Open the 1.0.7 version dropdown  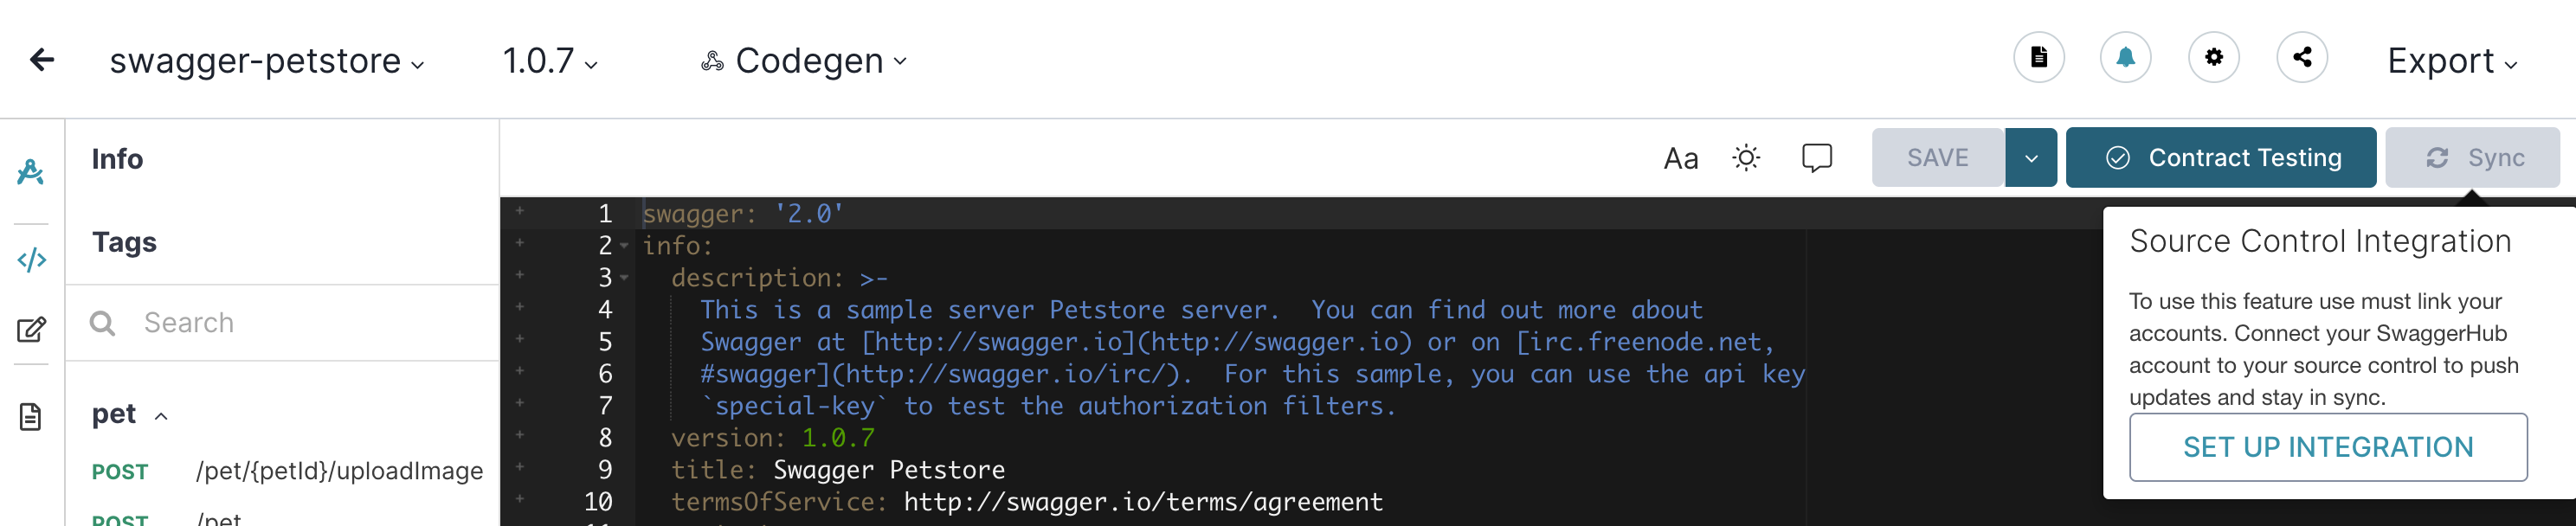coord(549,61)
